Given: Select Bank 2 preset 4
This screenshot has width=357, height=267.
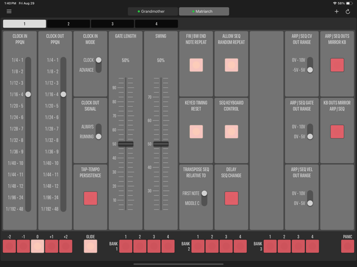Looking at the screenshot, I should pyautogui.click(x=240, y=246).
